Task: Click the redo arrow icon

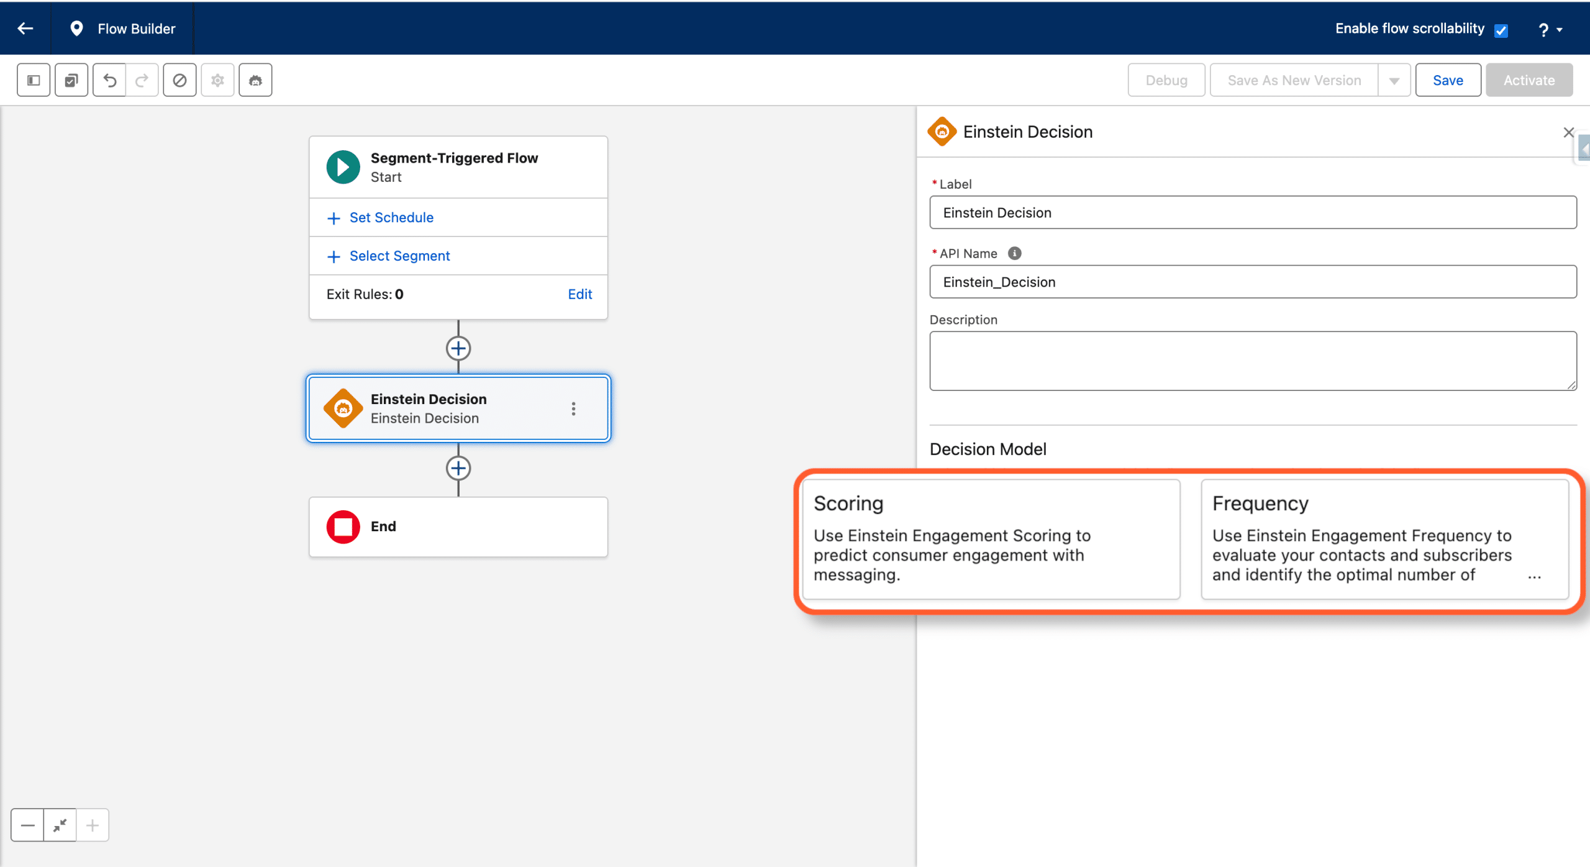Action: (x=142, y=80)
